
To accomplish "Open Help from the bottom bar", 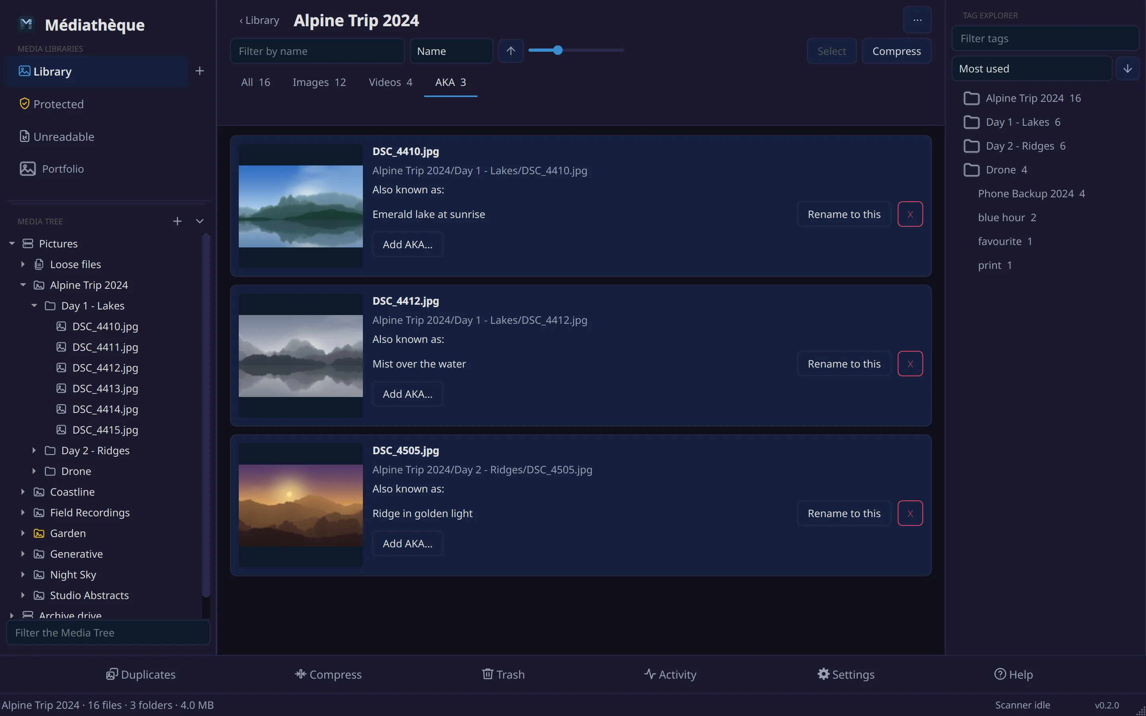I will click(x=1013, y=674).
